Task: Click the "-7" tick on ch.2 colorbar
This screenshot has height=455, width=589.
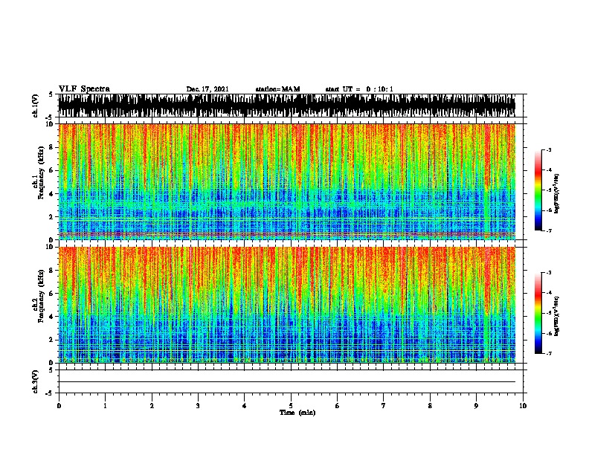Action: [x=548, y=354]
